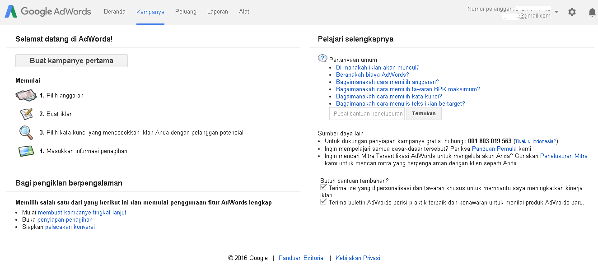Disable the AdWords bulletin subscription checkbox

[323, 201]
